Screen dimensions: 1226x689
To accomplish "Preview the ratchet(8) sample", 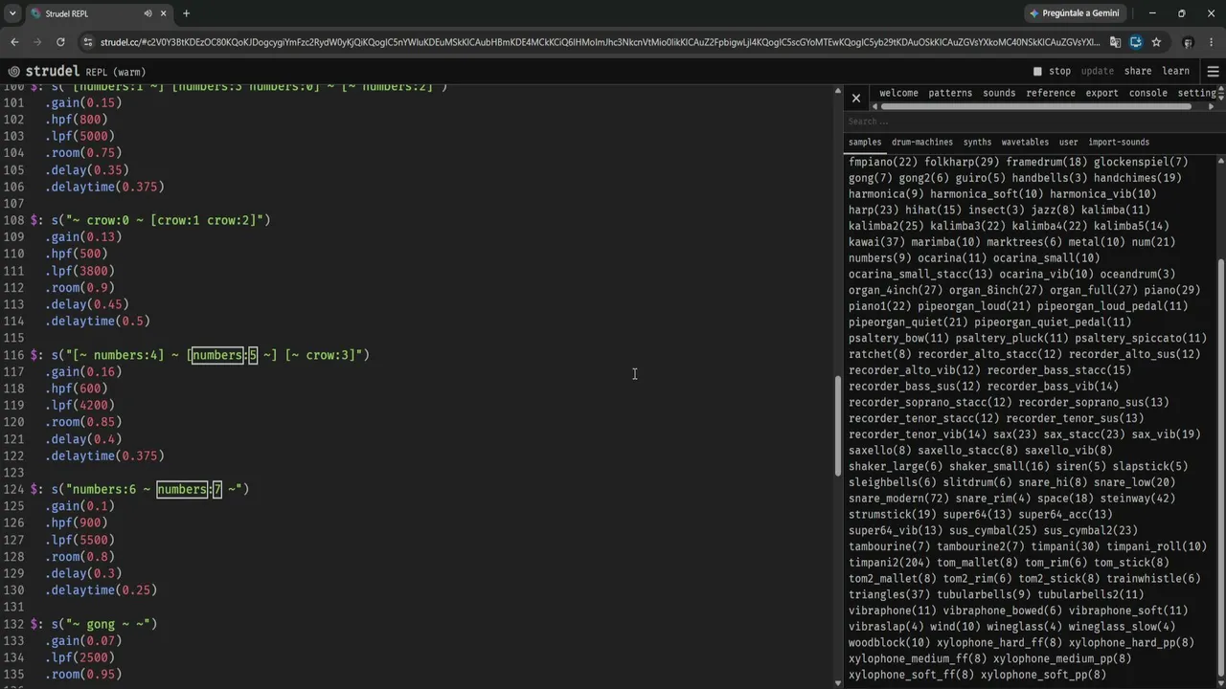I will point(879,354).
